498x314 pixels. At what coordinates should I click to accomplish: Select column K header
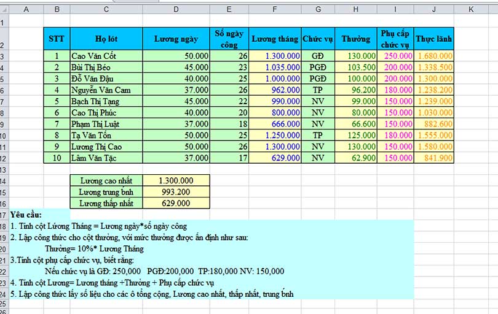pyautogui.click(x=471, y=9)
